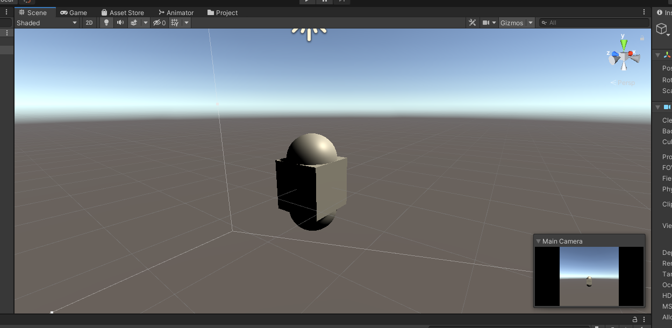Screen dimensions: 672x328
Task: Toggle 2D view mode
Action: coord(89,23)
